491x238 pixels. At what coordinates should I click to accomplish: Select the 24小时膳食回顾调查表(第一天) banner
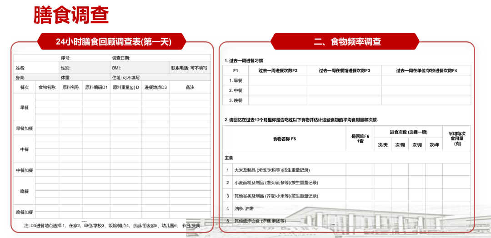pos(113,42)
